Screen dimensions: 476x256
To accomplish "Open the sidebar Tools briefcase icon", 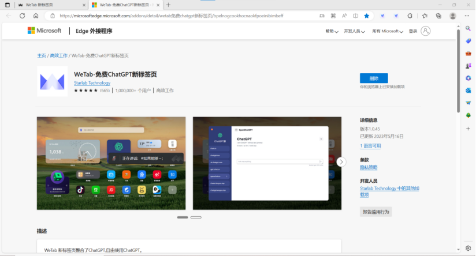I will tap(468, 53).
